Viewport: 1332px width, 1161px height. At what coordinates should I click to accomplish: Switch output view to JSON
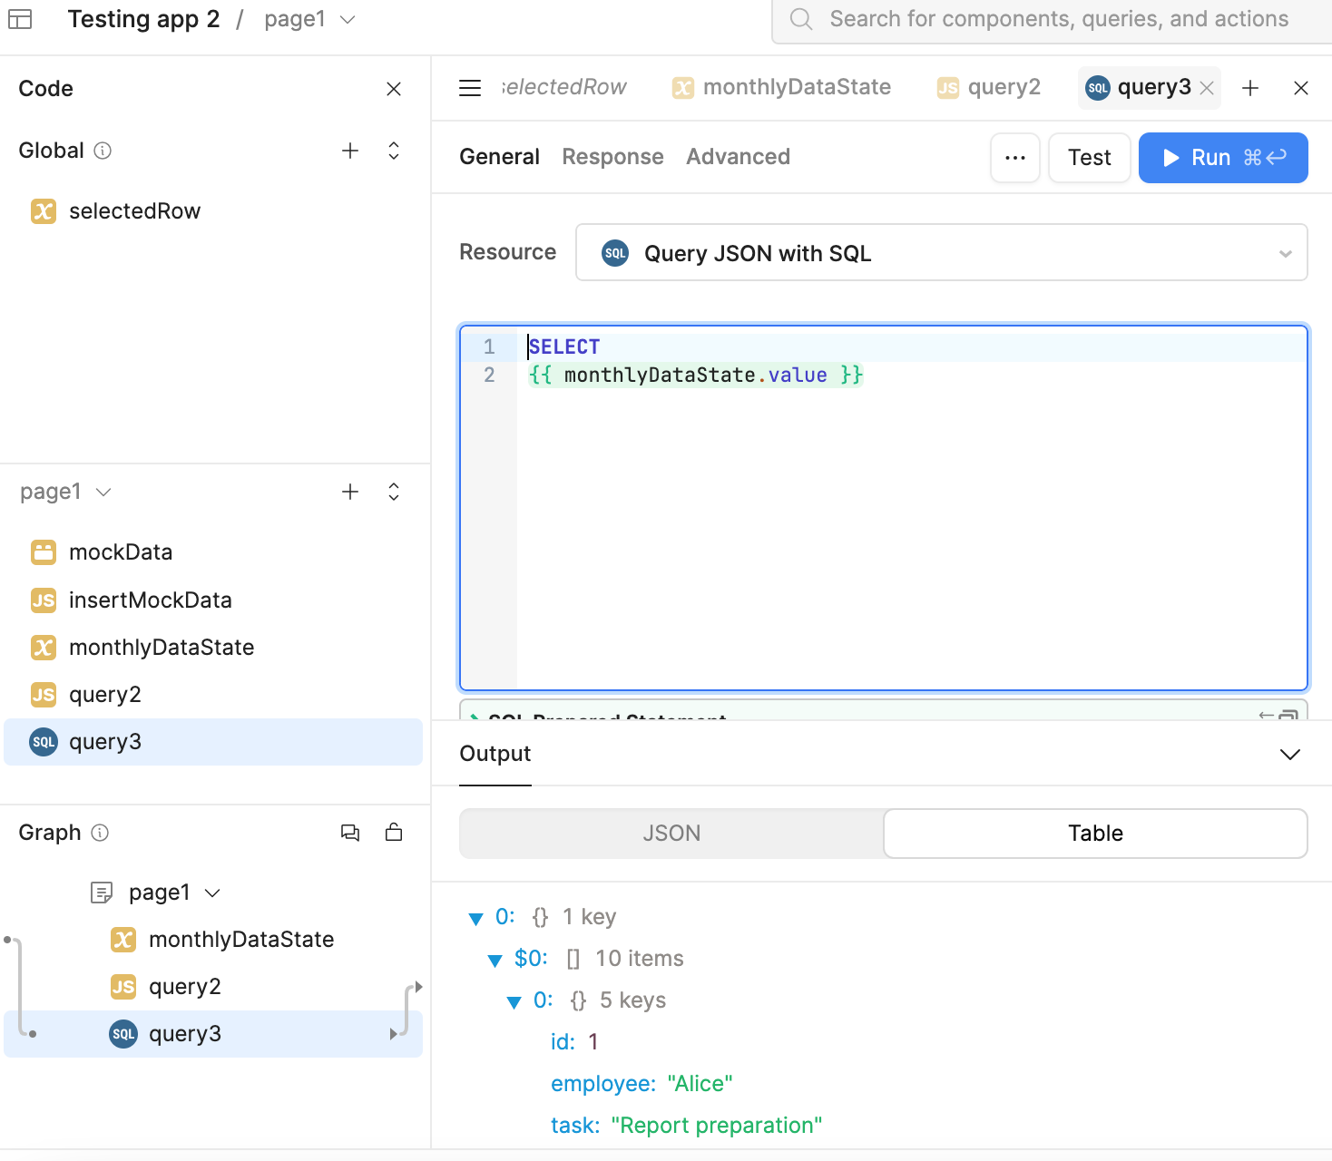point(671,834)
